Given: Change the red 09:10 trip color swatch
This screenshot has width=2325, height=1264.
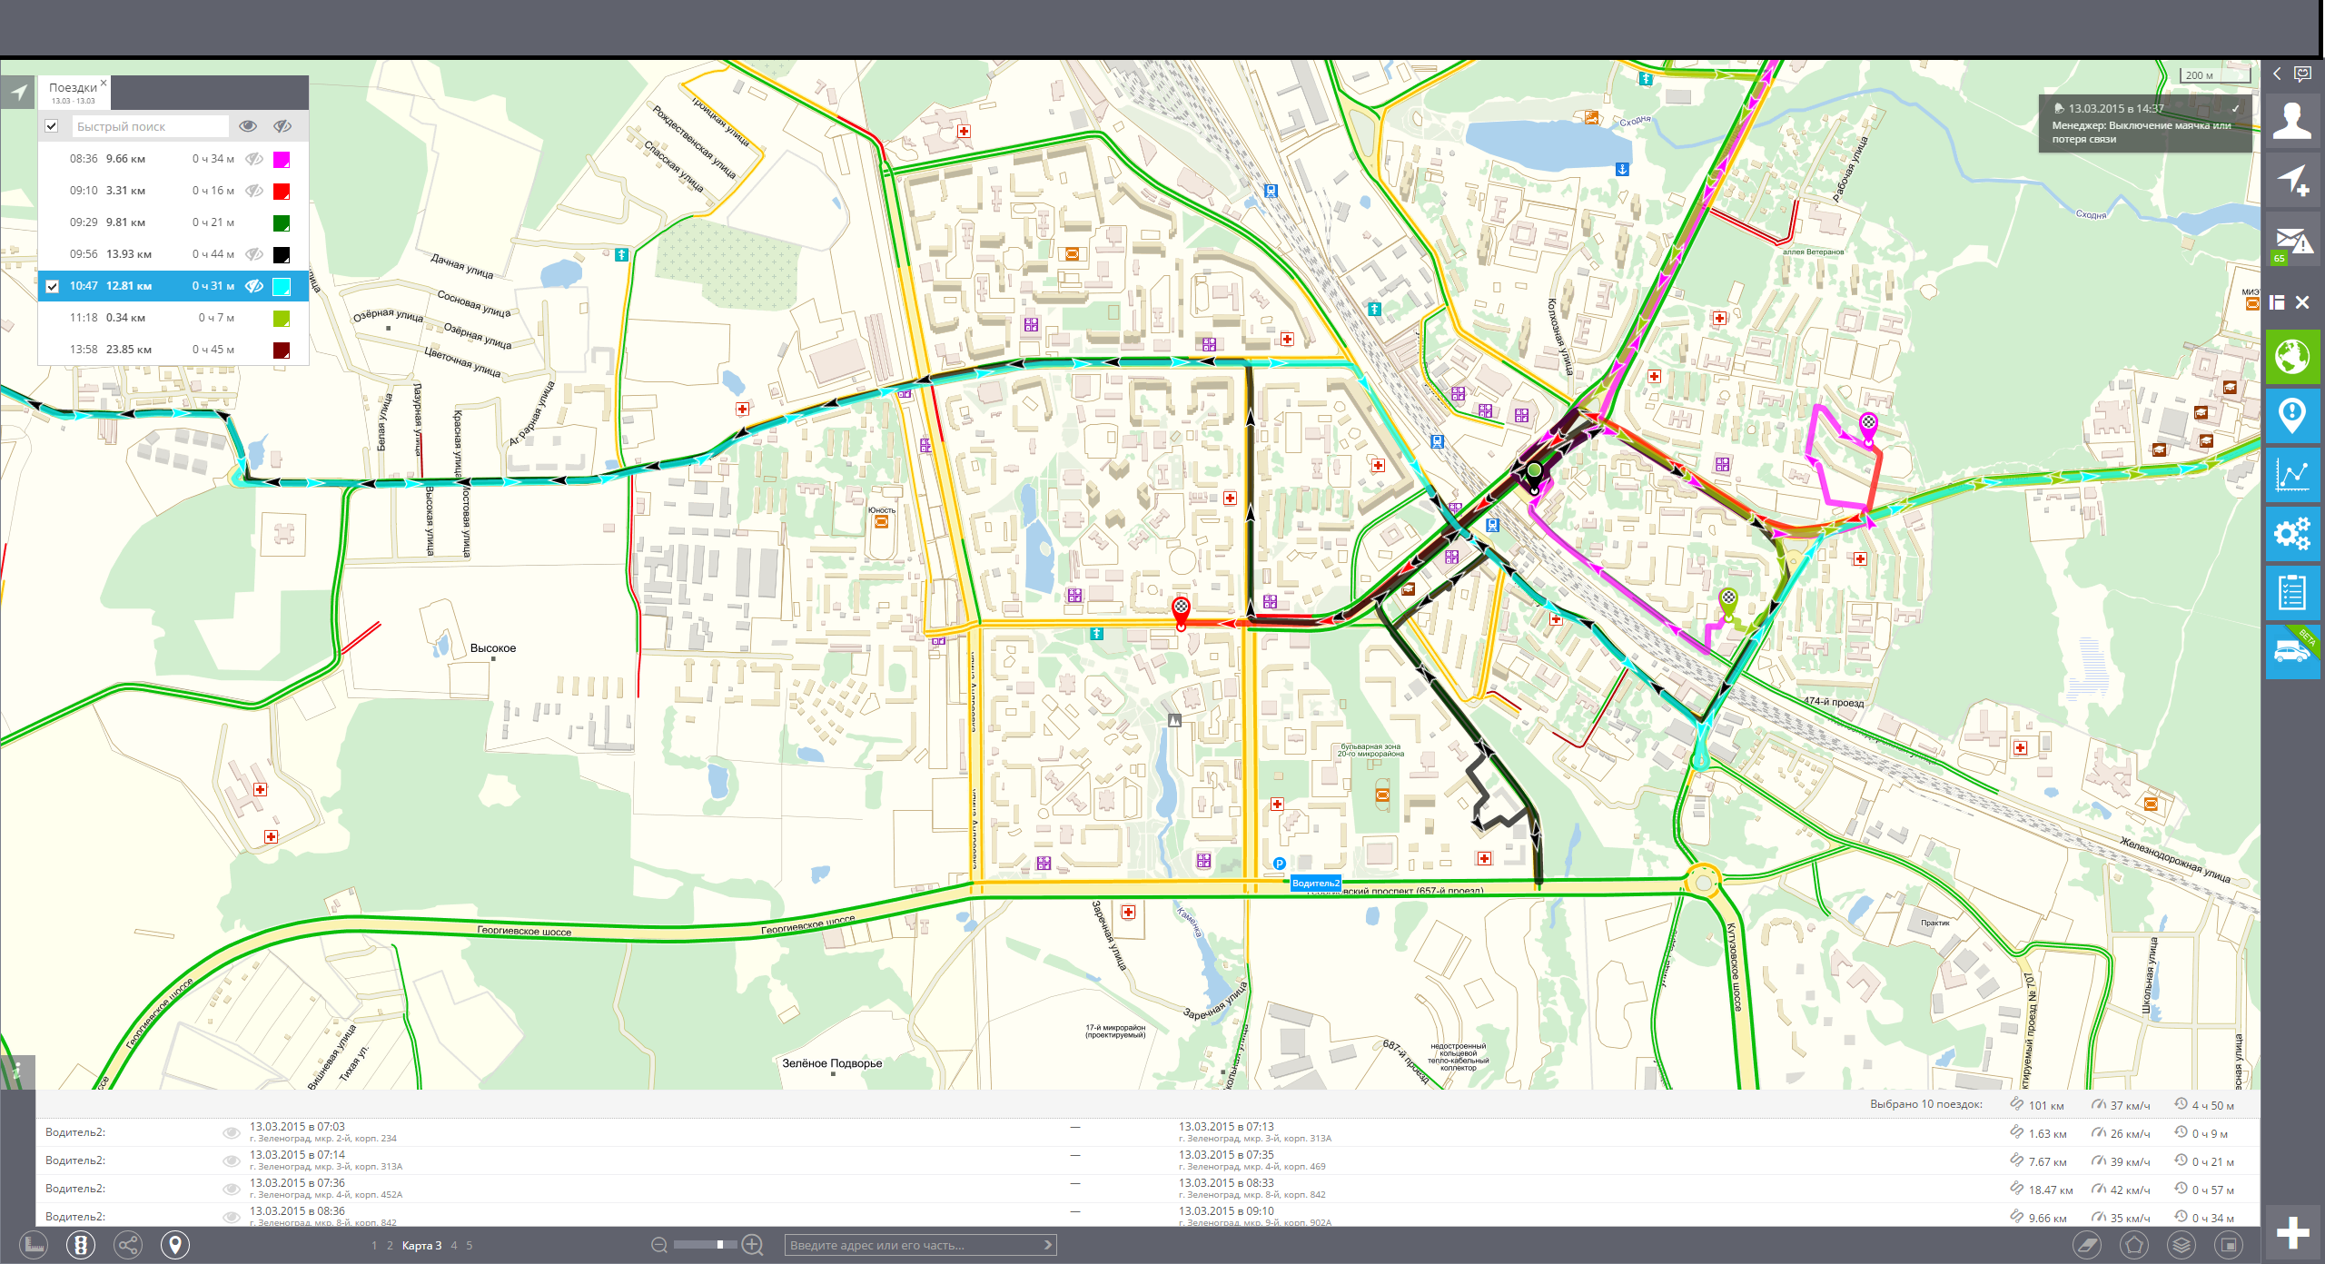Looking at the screenshot, I should (282, 192).
